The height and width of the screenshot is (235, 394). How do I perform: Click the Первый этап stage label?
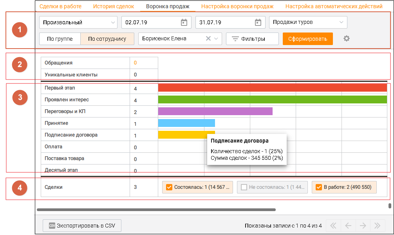[60, 88]
